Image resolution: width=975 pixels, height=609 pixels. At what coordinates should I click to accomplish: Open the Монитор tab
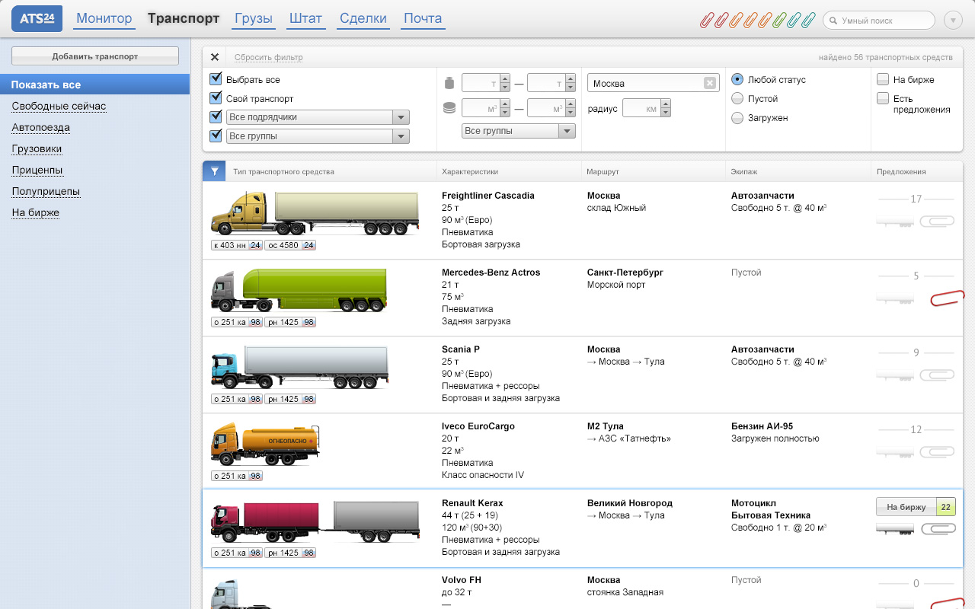pyautogui.click(x=104, y=18)
